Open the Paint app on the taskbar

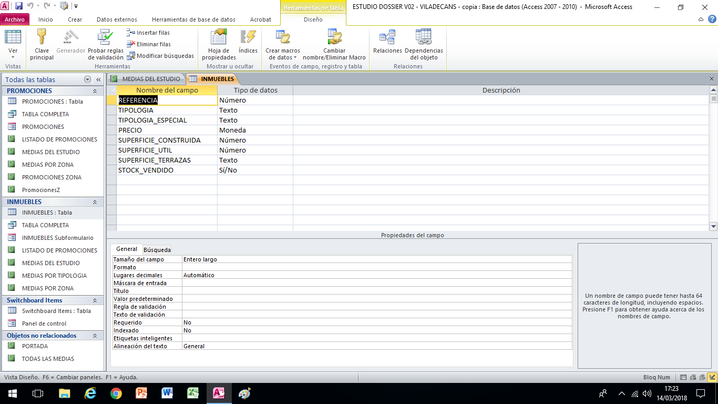[245, 393]
